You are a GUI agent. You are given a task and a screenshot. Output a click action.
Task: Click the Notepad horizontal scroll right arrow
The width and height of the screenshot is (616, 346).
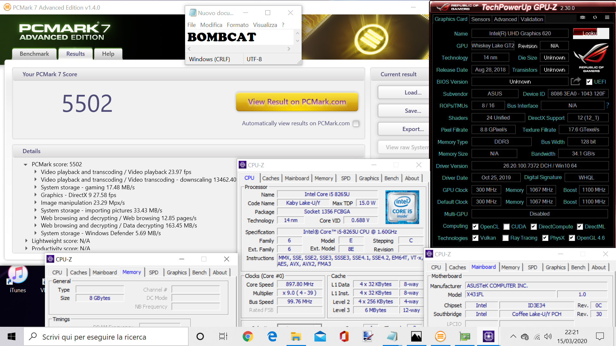289,49
